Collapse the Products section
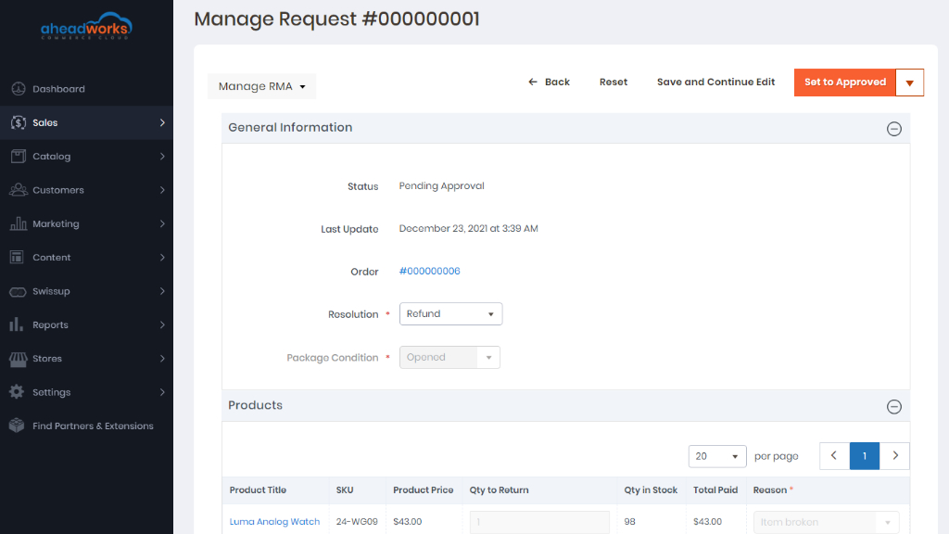 pyautogui.click(x=894, y=406)
